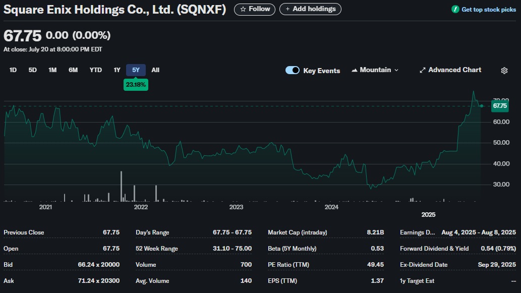Click the Ex-Dividend Date value Sep 29, 2025
This screenshot has height=293, width=521.
(497, 265)
